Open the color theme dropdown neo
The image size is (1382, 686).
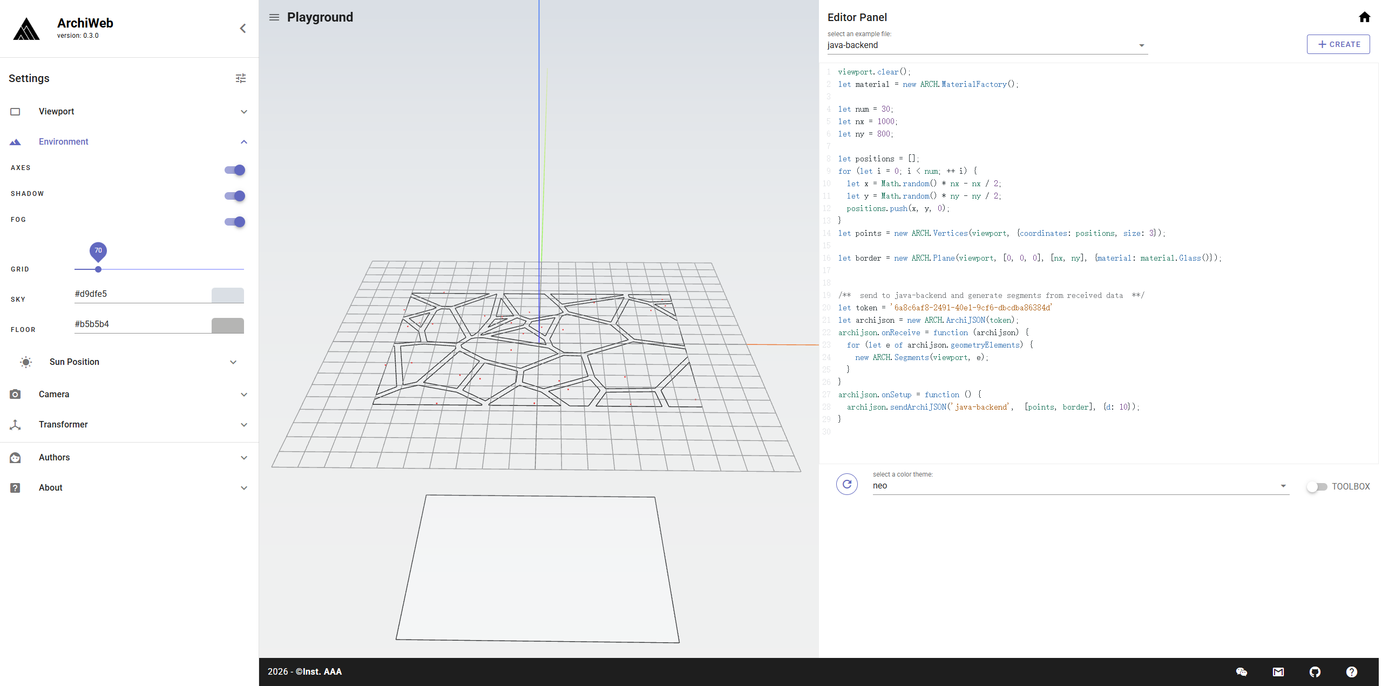[x=1080, y=486]
